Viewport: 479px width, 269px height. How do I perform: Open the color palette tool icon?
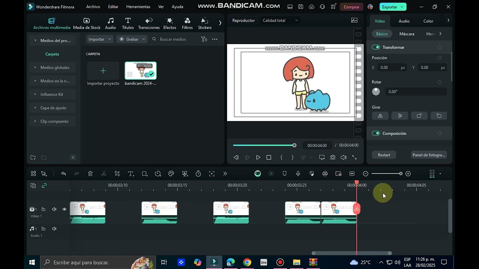point(171,174)
